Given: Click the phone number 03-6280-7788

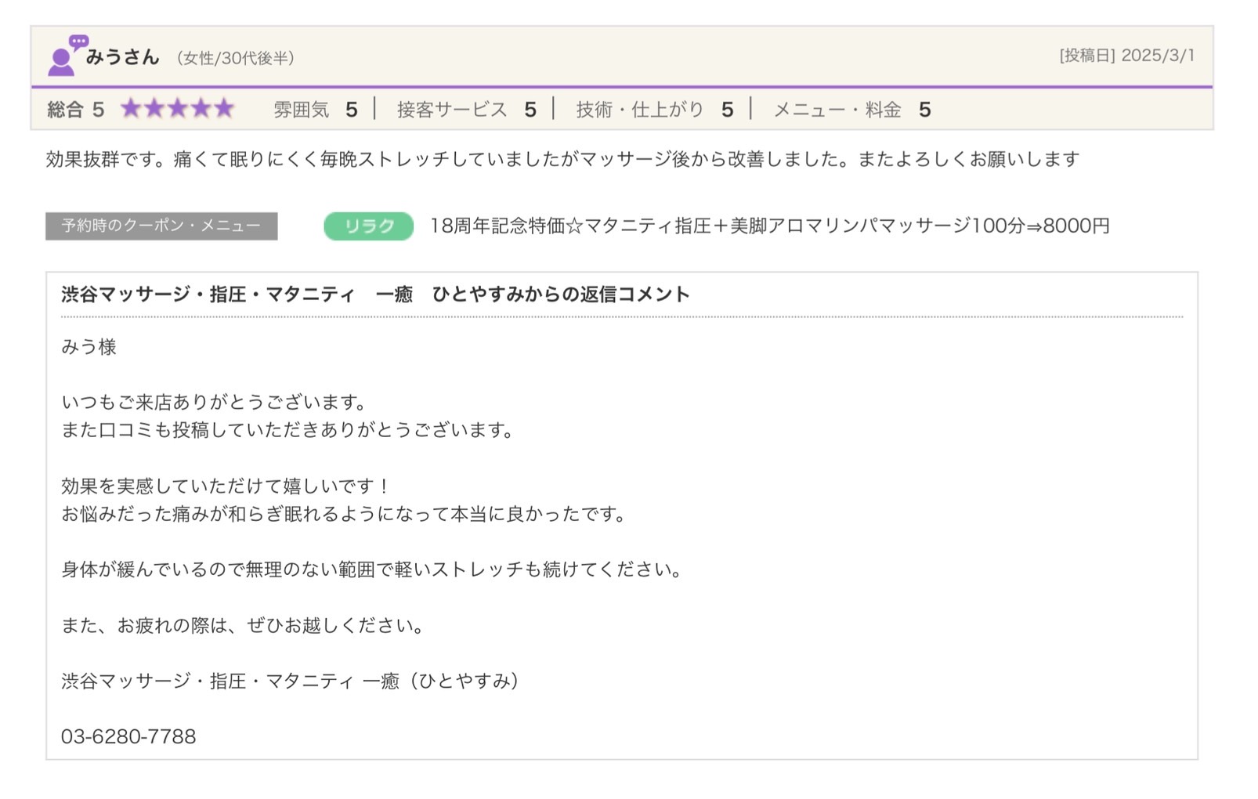Looking at the screenshot, I should [128, 736].
